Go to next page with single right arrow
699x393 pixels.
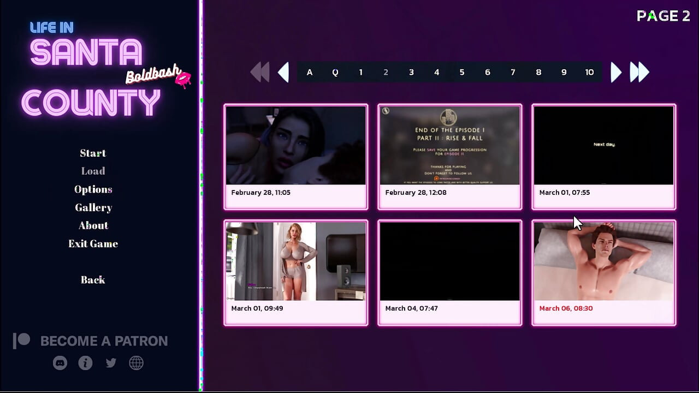coord(615,72)
